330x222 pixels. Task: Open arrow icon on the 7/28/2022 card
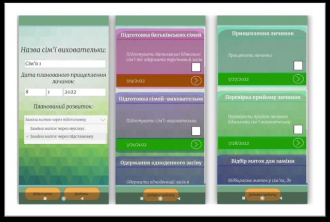pos(298,143)
